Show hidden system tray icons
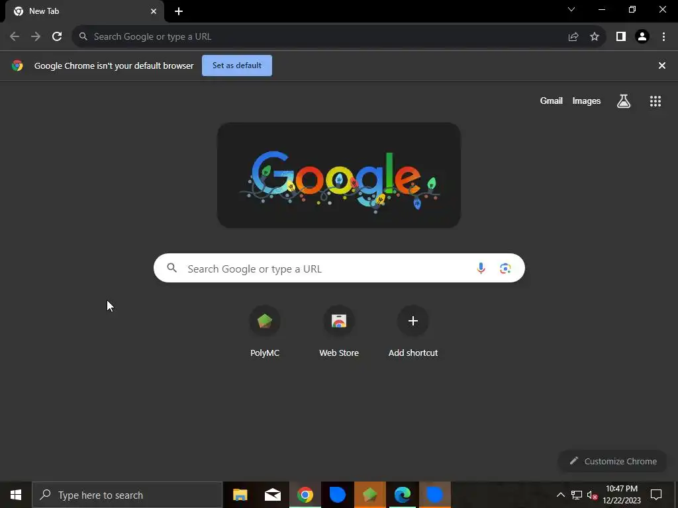678x508 pixels. click(560, 495)
